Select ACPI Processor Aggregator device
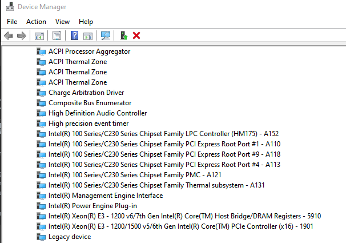 [x=89, y=51]
